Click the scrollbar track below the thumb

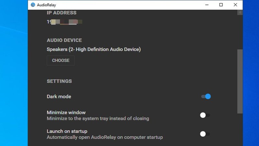tap(240, 130)
